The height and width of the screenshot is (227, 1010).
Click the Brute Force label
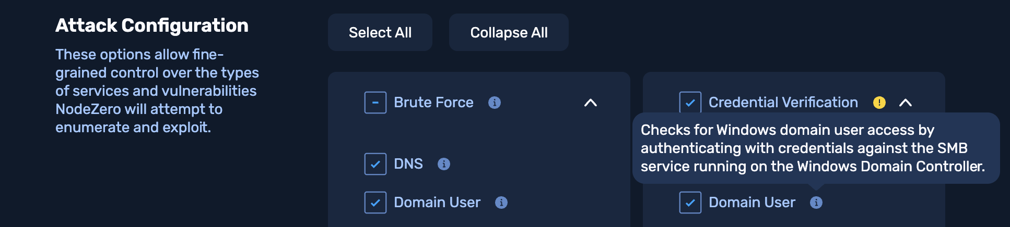(433, 103)
